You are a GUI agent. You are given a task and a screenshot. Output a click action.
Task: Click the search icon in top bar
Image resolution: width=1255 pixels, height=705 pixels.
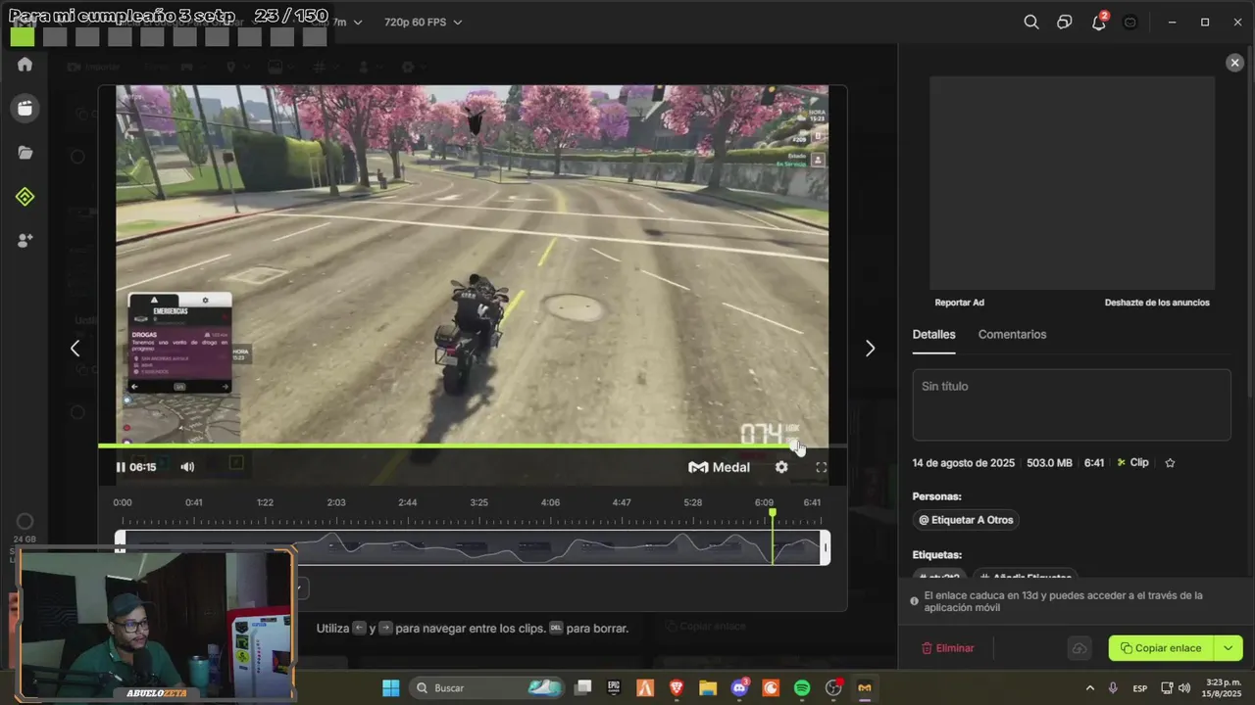pos(1031,22)
